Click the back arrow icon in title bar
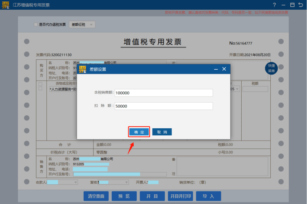 point(301,5)
